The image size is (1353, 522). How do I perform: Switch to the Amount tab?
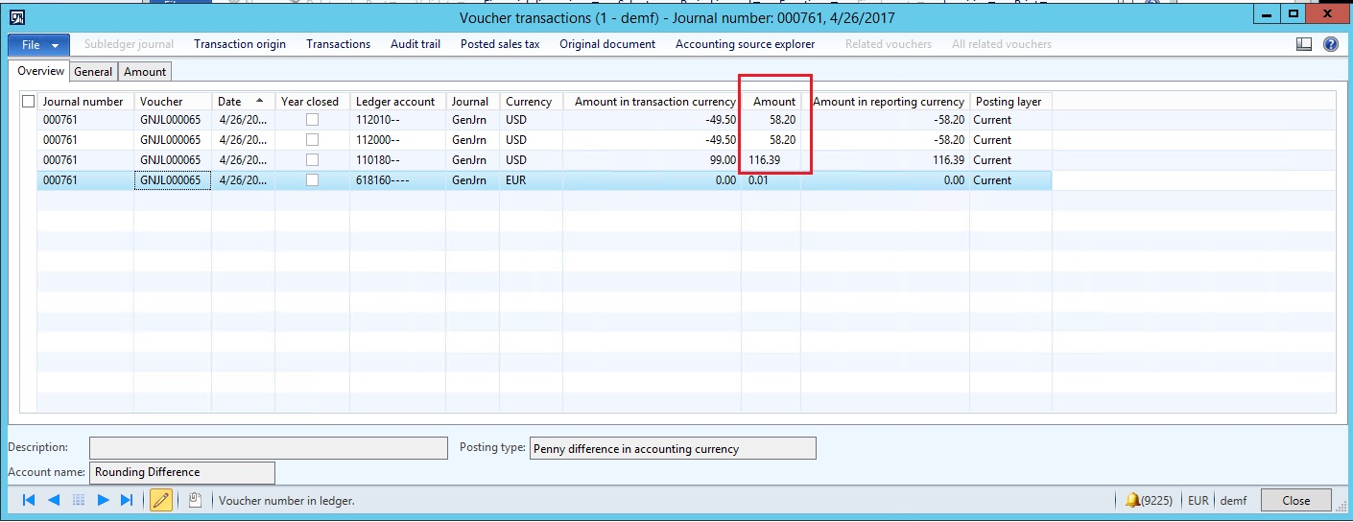[x=145, y=72]
